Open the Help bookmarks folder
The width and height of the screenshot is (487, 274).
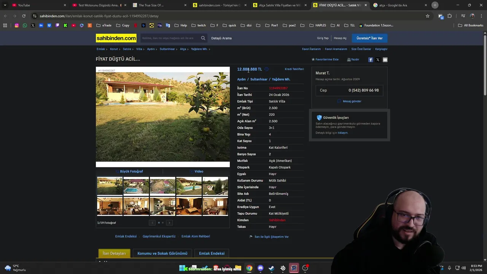[181, 25]
